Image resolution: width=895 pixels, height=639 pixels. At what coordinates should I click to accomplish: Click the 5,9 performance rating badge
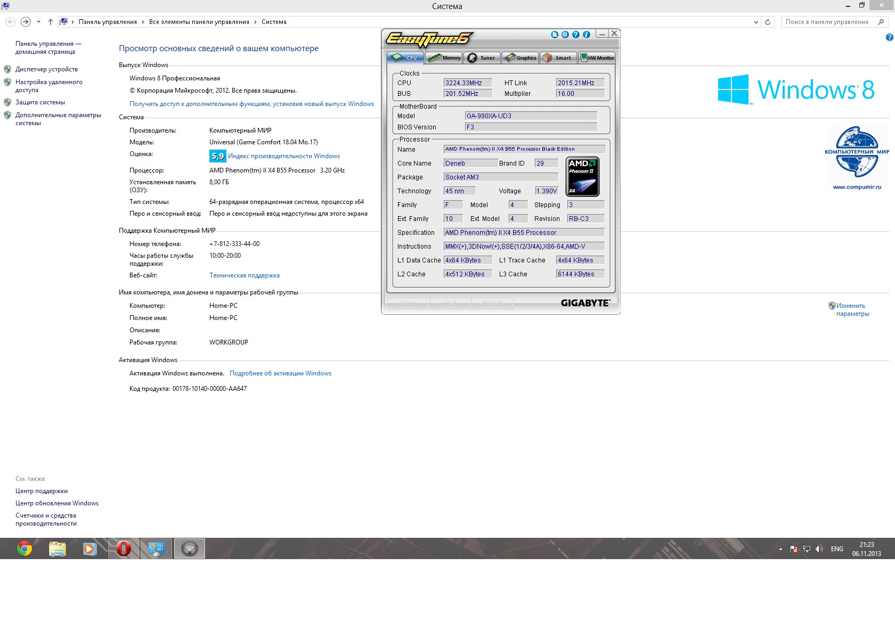(217, 156)
